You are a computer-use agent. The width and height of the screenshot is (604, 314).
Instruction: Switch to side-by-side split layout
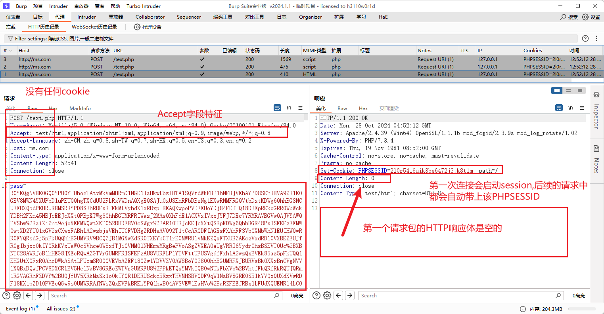[x=557, y=91]
